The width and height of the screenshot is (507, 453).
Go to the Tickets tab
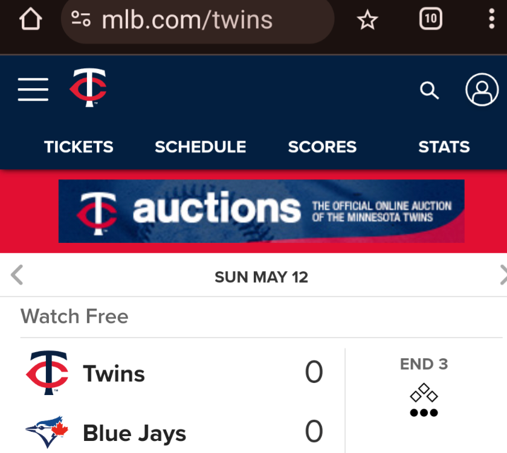click(x=79, y=147)
